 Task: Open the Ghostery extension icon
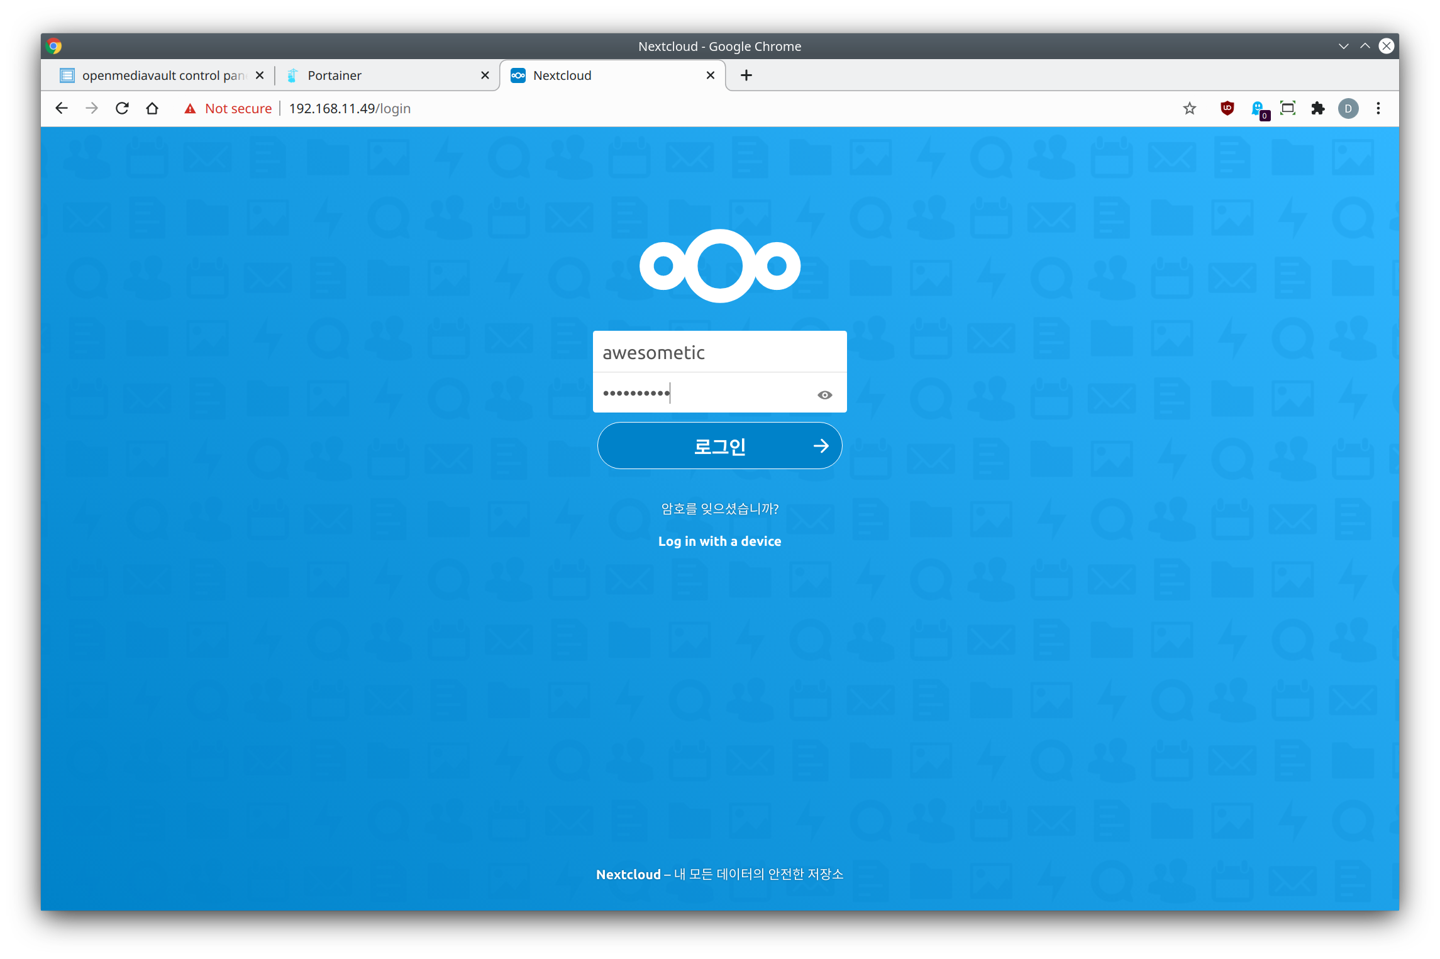pyautogui.click(x=1258, y=109)
